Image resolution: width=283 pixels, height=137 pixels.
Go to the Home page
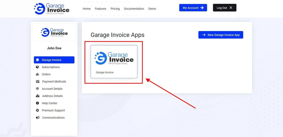coord(87,9)
